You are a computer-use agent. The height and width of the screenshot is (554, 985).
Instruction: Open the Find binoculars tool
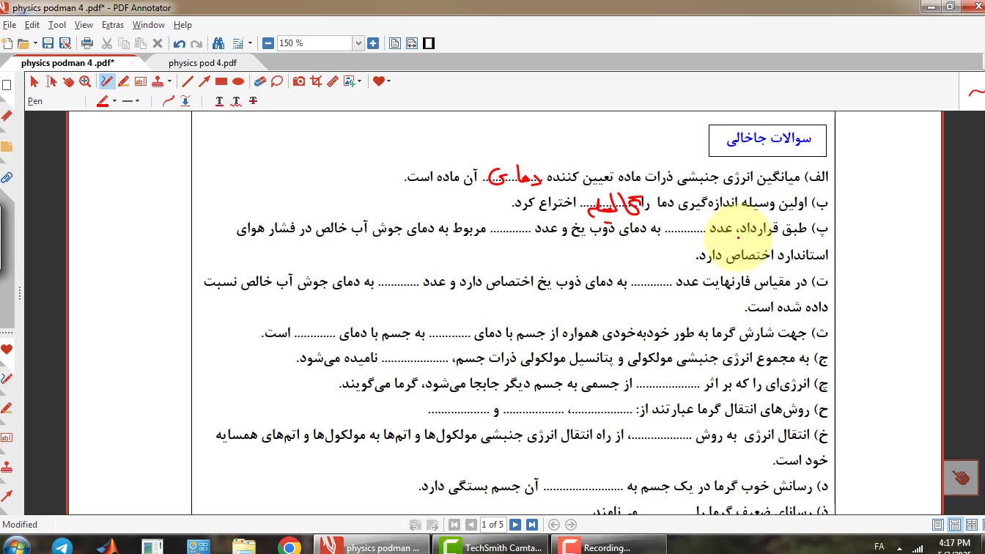218,43
